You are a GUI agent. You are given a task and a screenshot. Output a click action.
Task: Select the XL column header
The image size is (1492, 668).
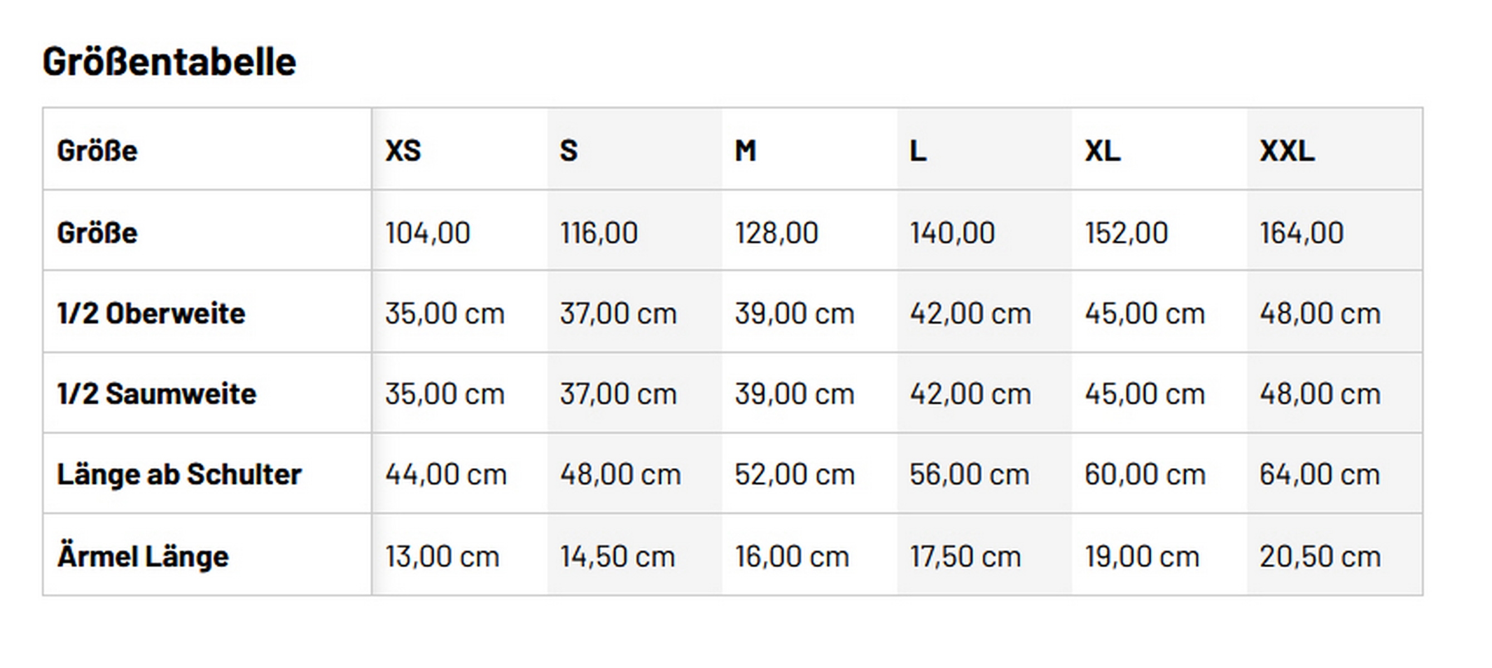tap(1102, 151)
